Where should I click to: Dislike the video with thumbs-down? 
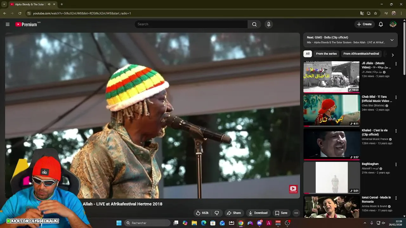[217, 213]
